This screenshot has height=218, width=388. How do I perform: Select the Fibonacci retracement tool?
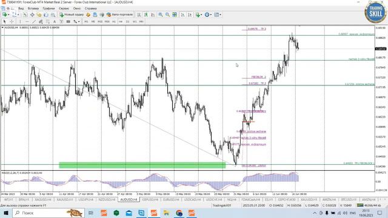pos(47,22)
